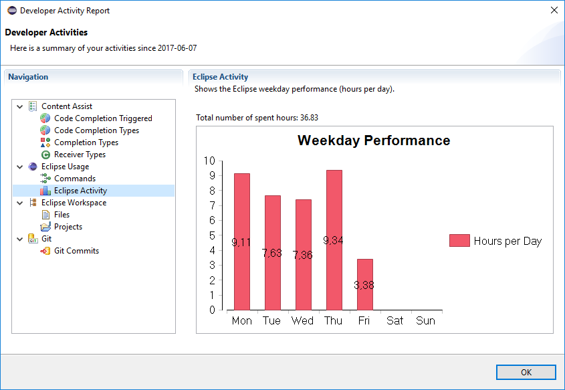
Task: Click the Mon axis label
Action: pos(242,320)
